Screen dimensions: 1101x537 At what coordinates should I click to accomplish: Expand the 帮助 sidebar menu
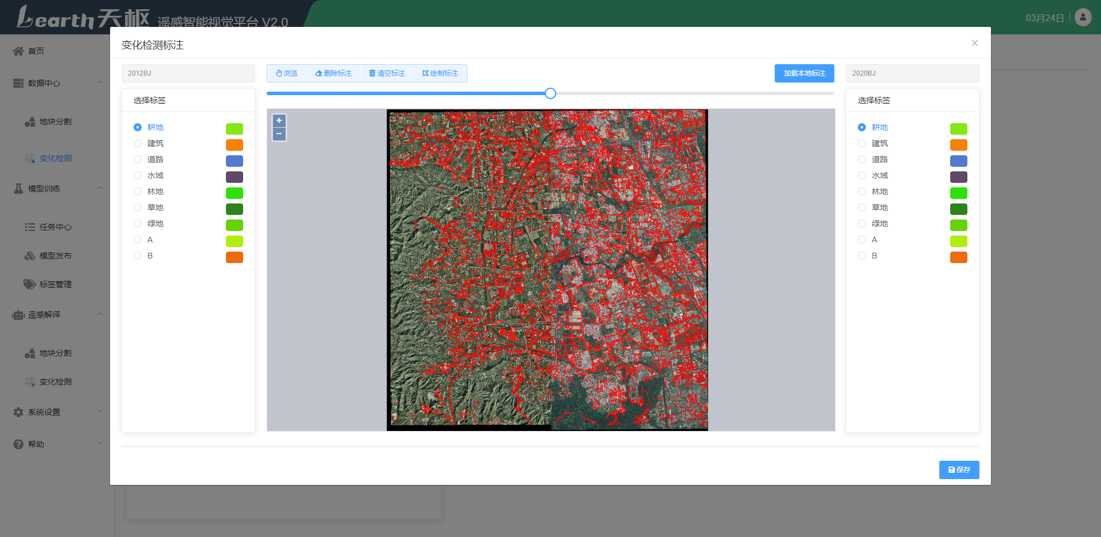[x=100, y=444]
